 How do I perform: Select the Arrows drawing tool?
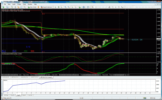[122, 7]
